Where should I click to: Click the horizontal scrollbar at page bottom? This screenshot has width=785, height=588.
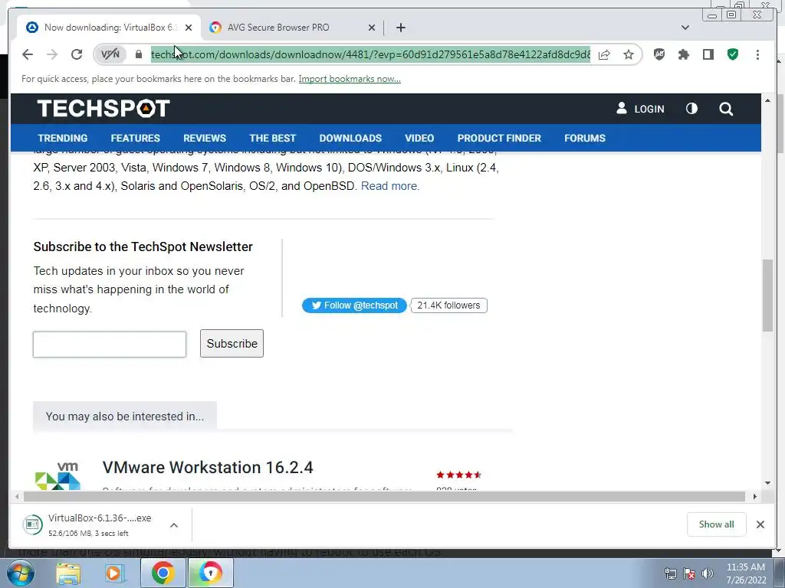385,496
